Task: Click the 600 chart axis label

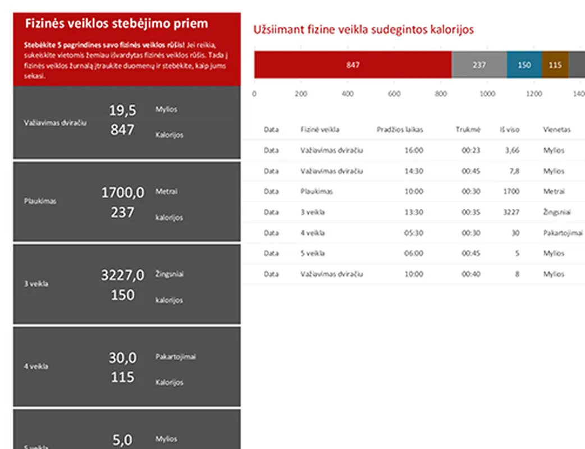Action: pyautogui.click(x=394, y=94)
